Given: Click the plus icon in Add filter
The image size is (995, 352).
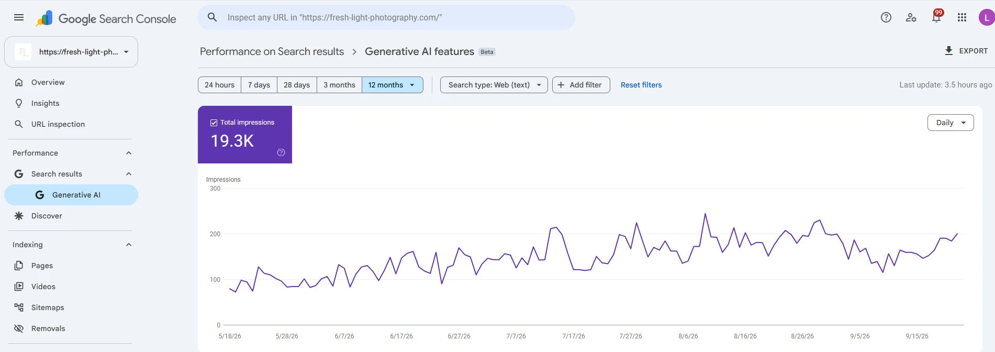Looking at the screenshot, I should point(561,85).
